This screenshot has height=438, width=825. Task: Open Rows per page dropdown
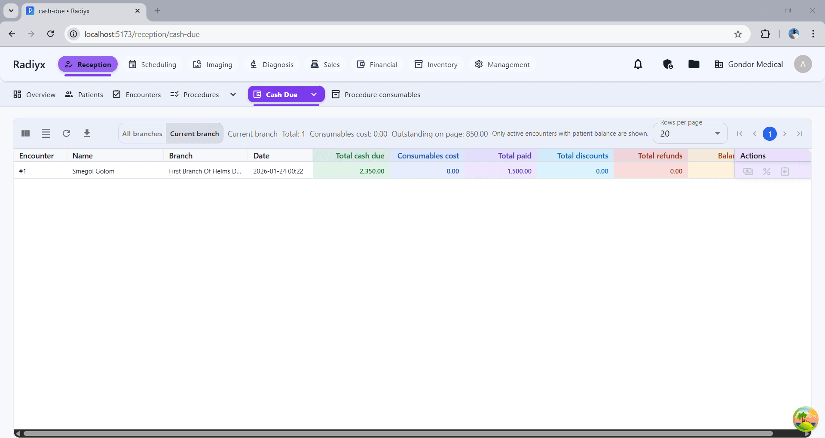click(x=690, y=134)
